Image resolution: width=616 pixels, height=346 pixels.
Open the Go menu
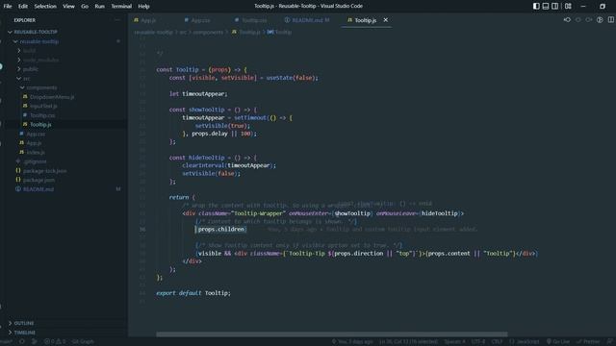click(x=85, y=7)
